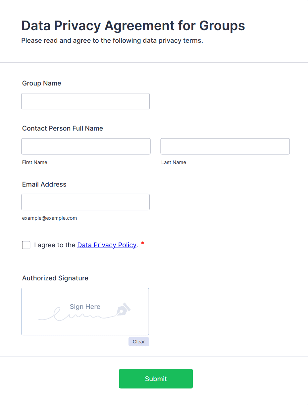Select the Last Name text box

pyautogui.click(x=225, y=146)
